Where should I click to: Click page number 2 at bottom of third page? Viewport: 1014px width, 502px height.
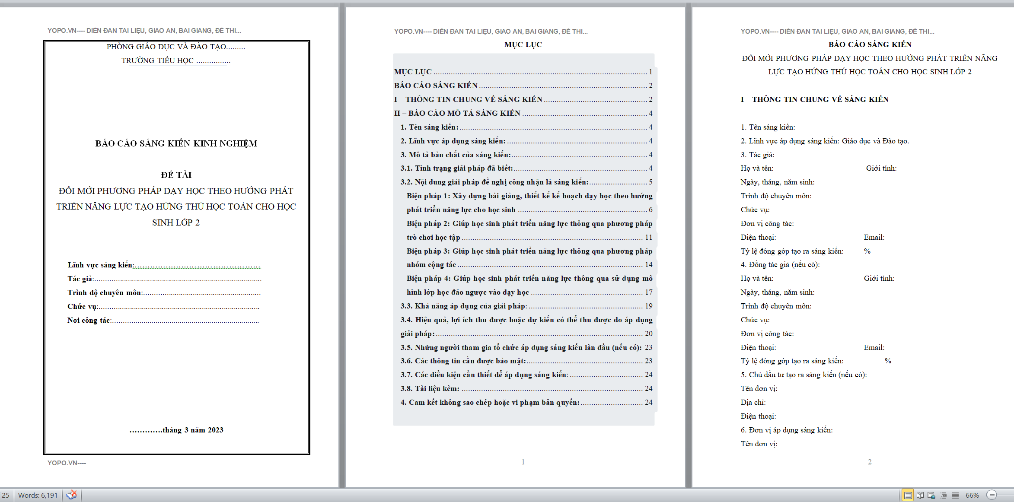click(x=870, y=462)
